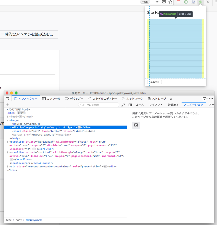Image resolution: width=217 pixels, height=225 pixels.
Task: Open devtools more options menu
Action: pos(211,99)
